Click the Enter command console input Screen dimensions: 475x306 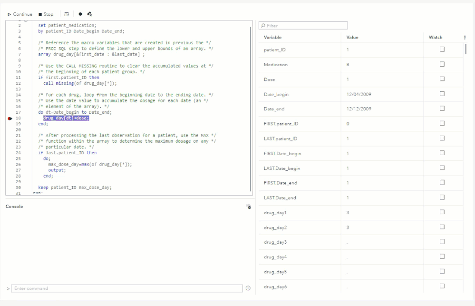tap(127, 288)
